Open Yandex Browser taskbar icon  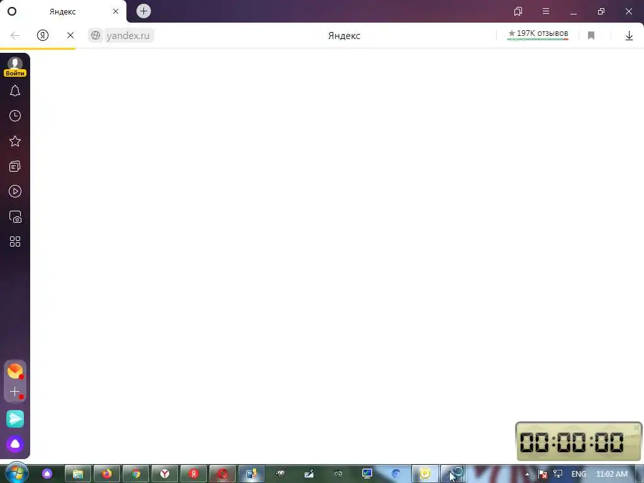pos(165,474)
